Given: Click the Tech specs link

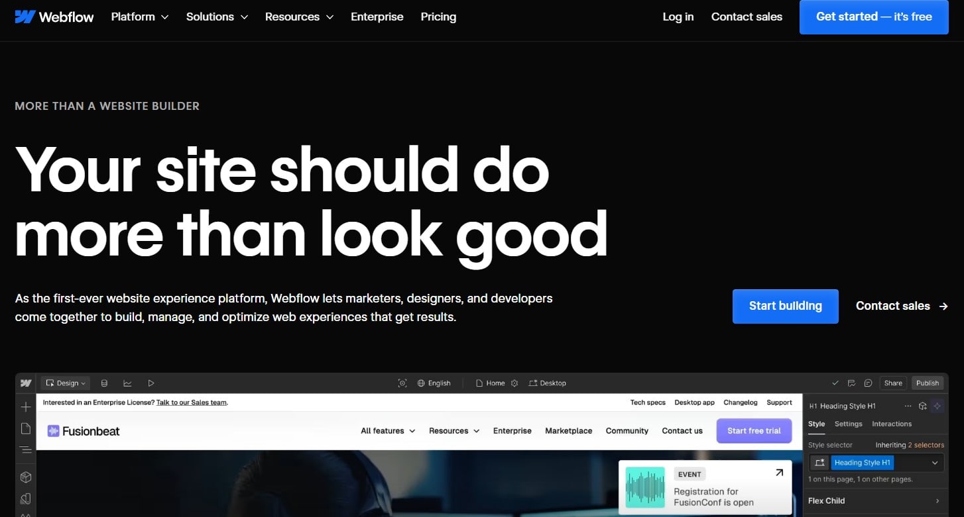Looking at the screenshot, I should coord(648,402).
